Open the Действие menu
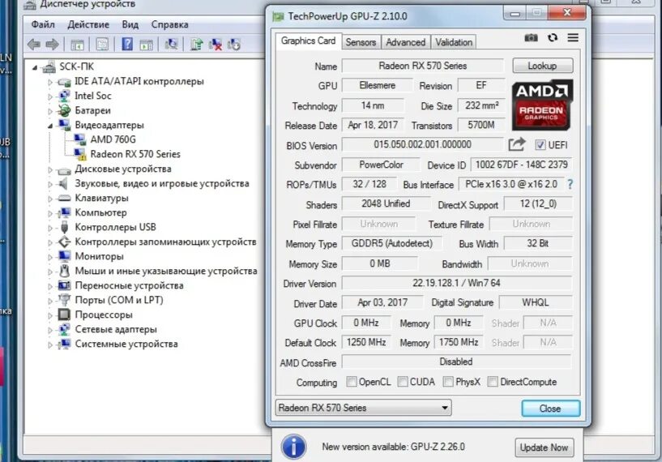Viewport: 662px width, 462px height. click(88, 24)
